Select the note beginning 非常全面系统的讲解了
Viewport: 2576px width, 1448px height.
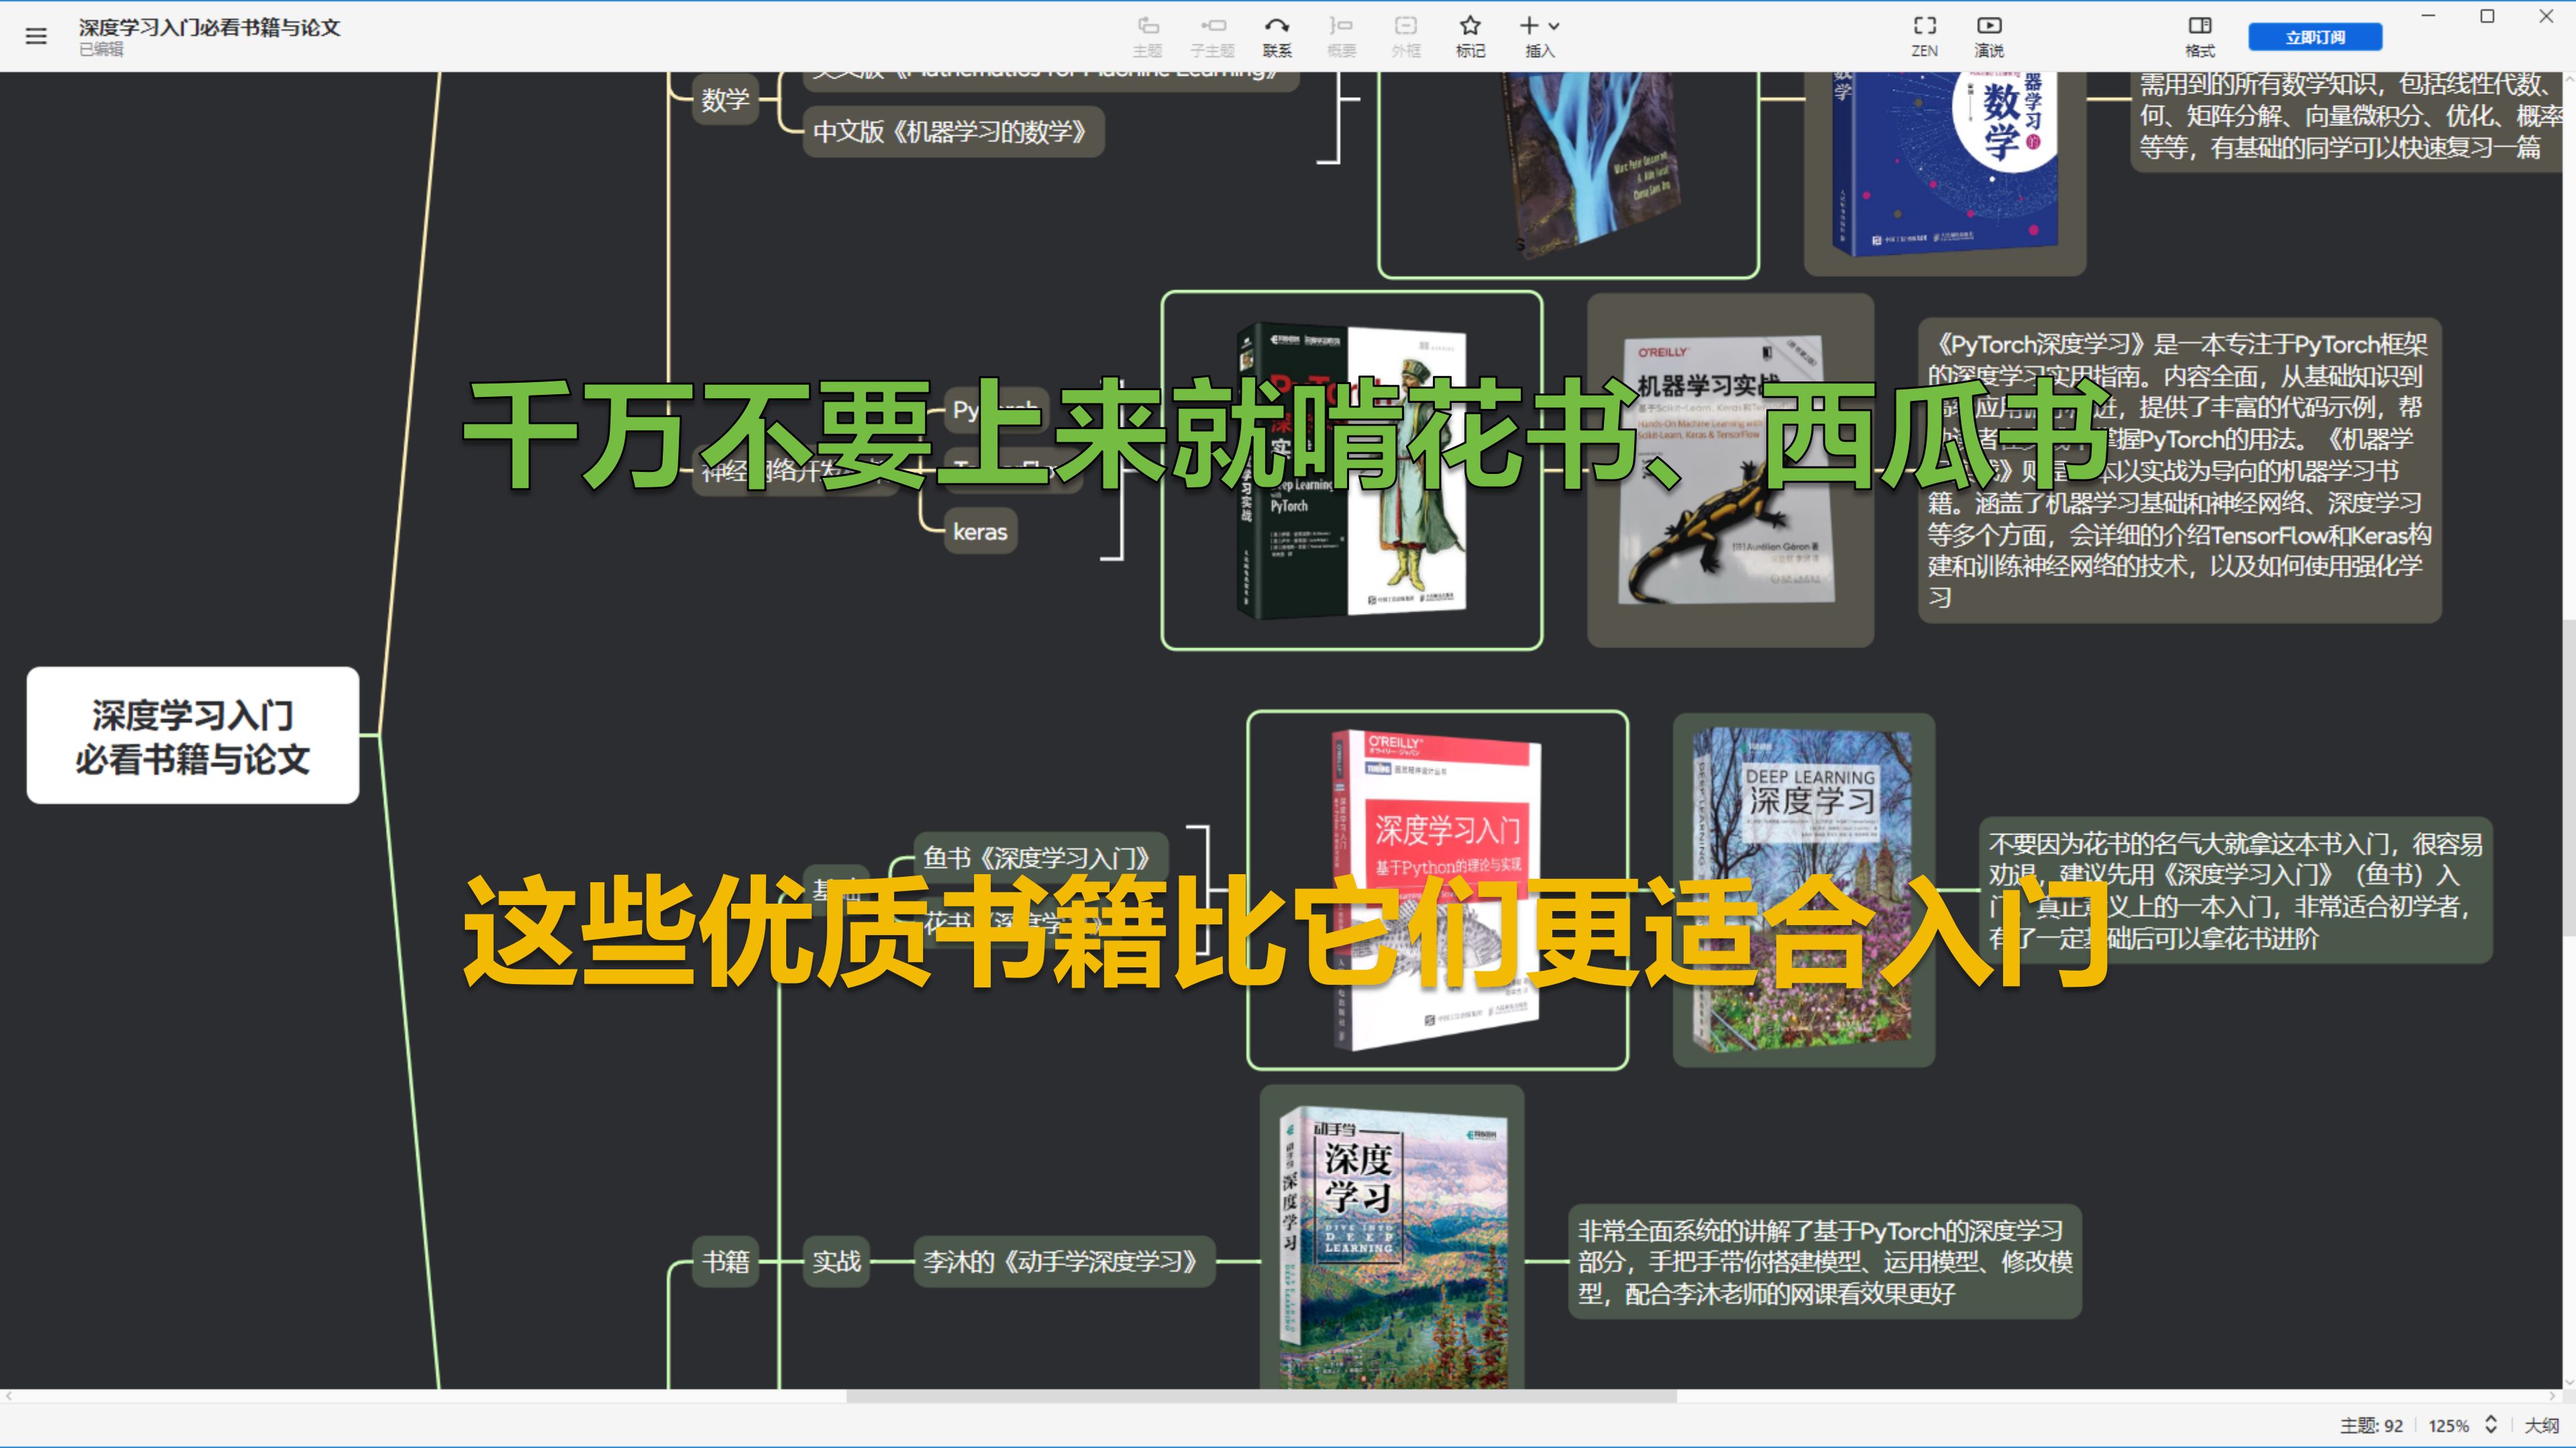(x=1825, y=1261)
